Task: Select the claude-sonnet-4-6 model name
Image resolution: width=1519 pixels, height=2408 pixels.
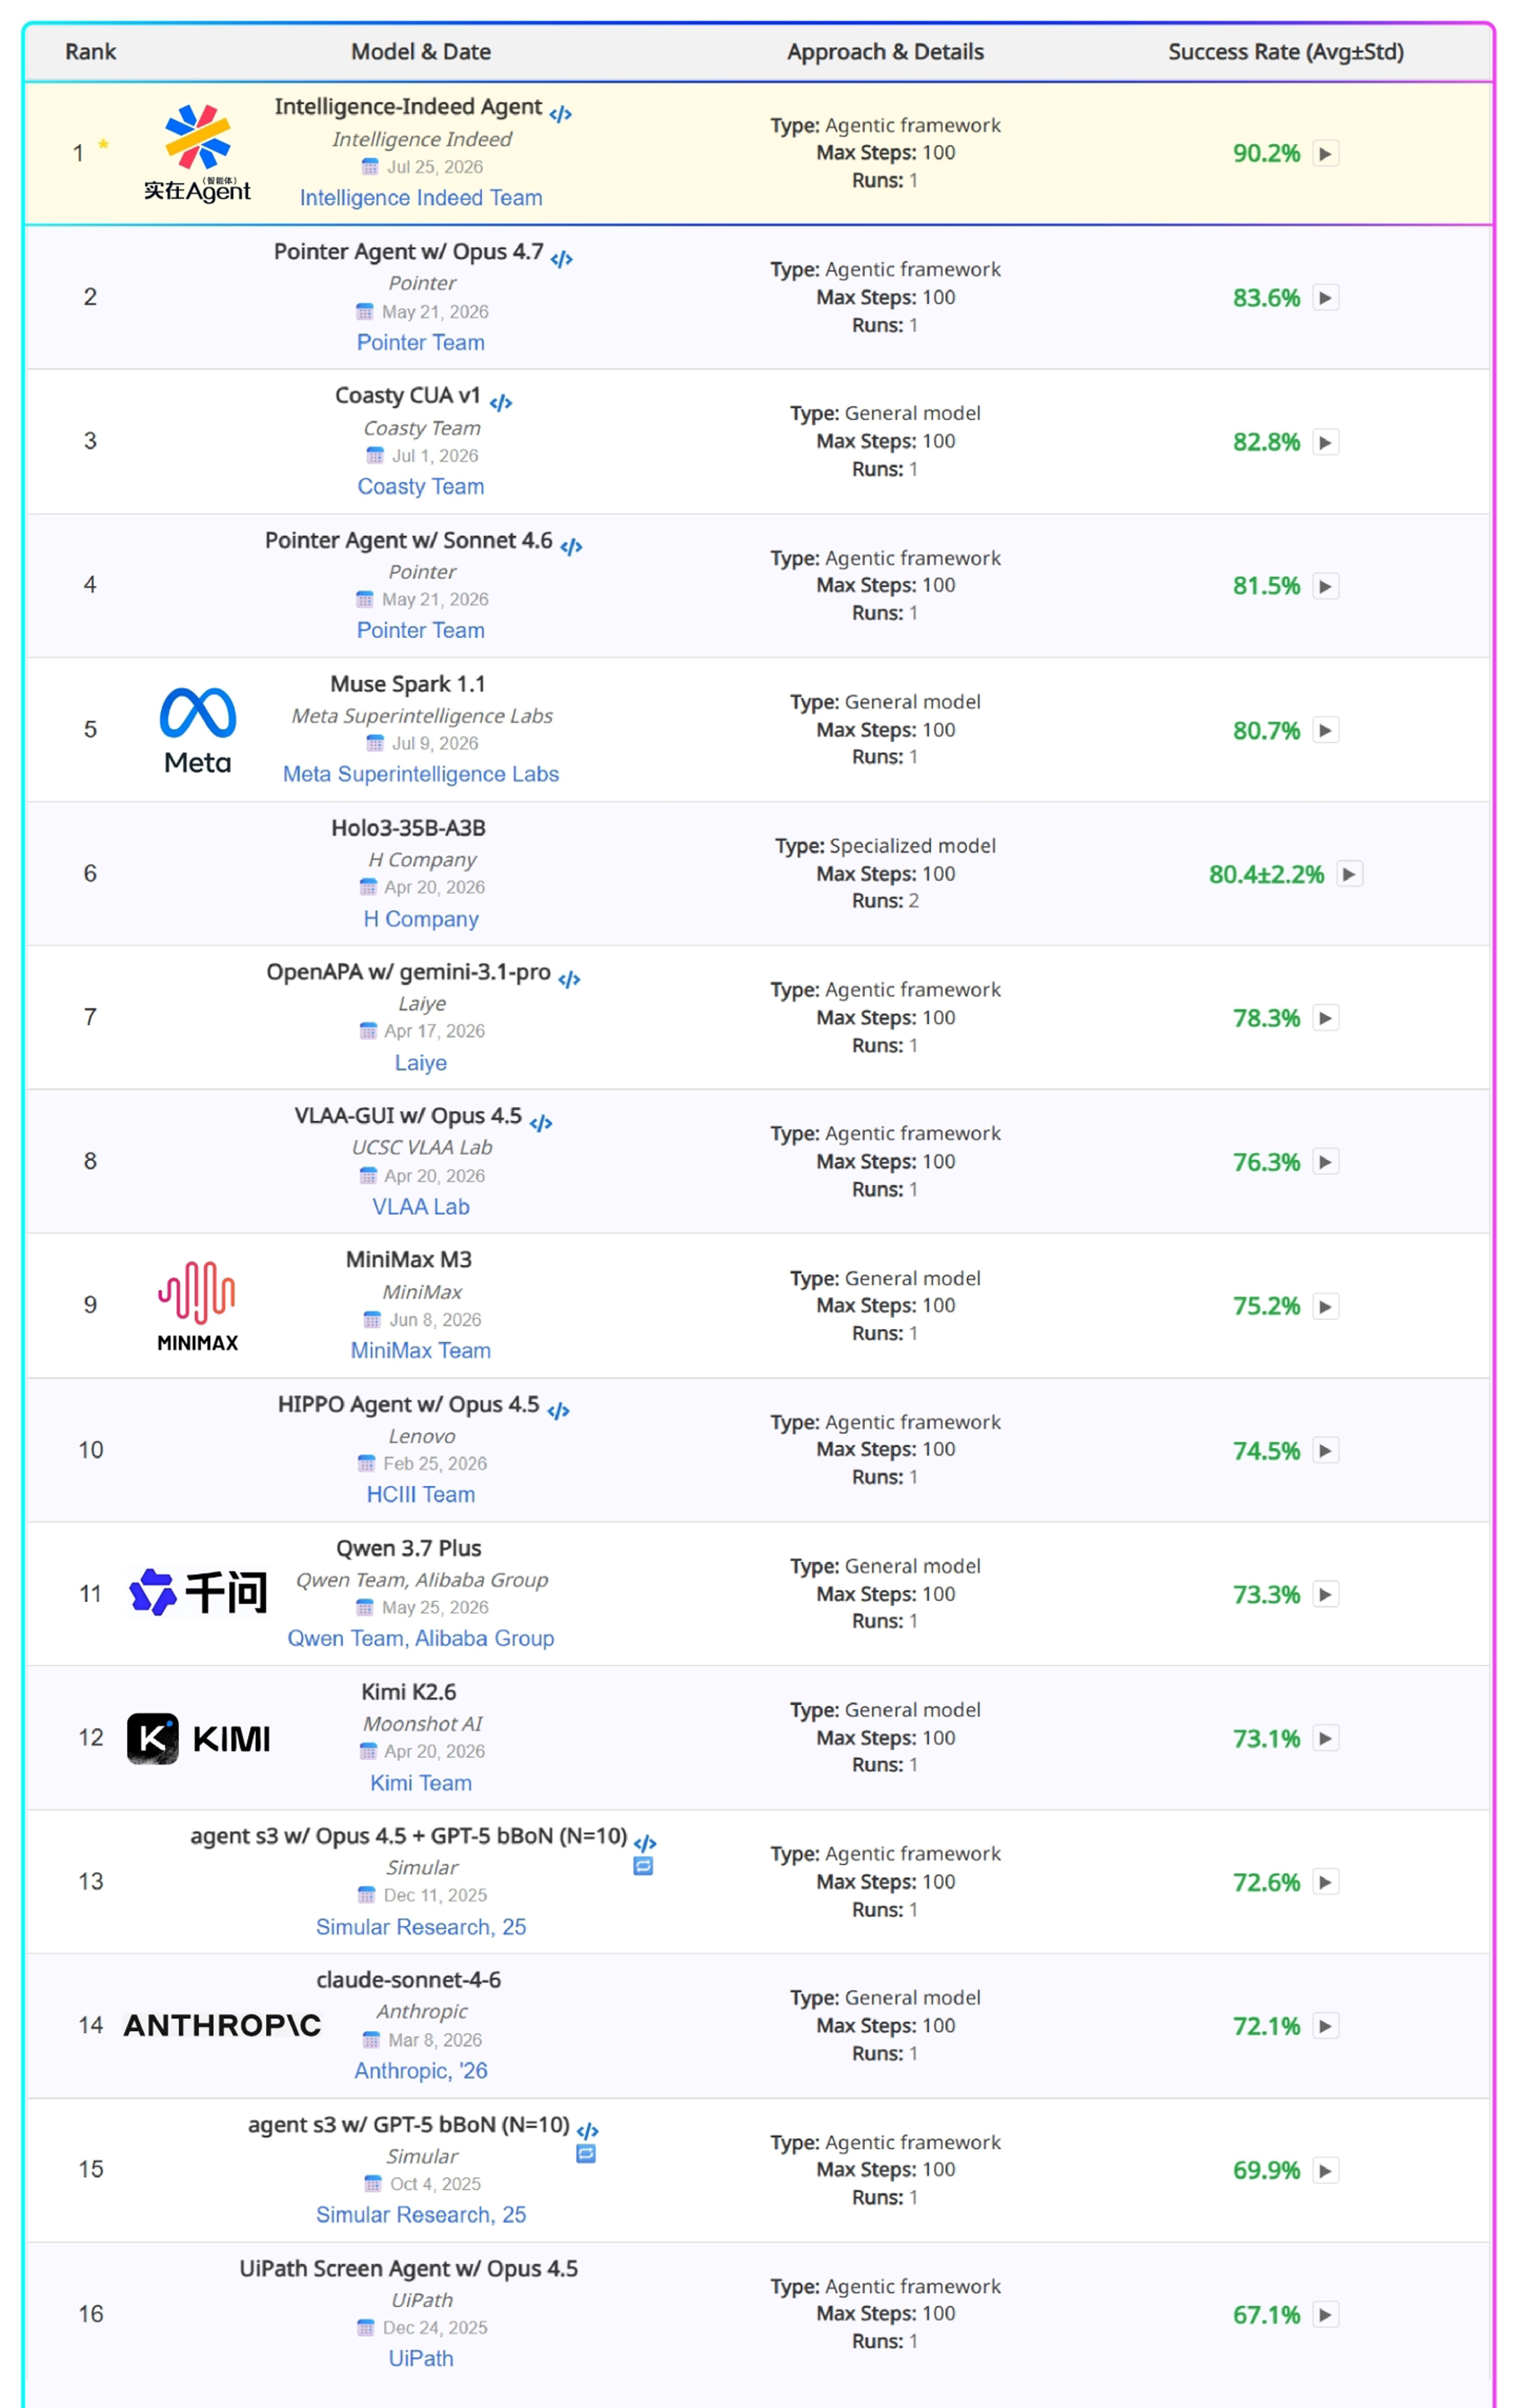Action: [409, 1980]
